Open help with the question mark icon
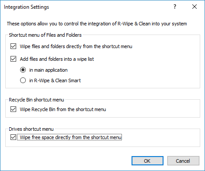The image size is (205, 171). (x=175, y=7)
